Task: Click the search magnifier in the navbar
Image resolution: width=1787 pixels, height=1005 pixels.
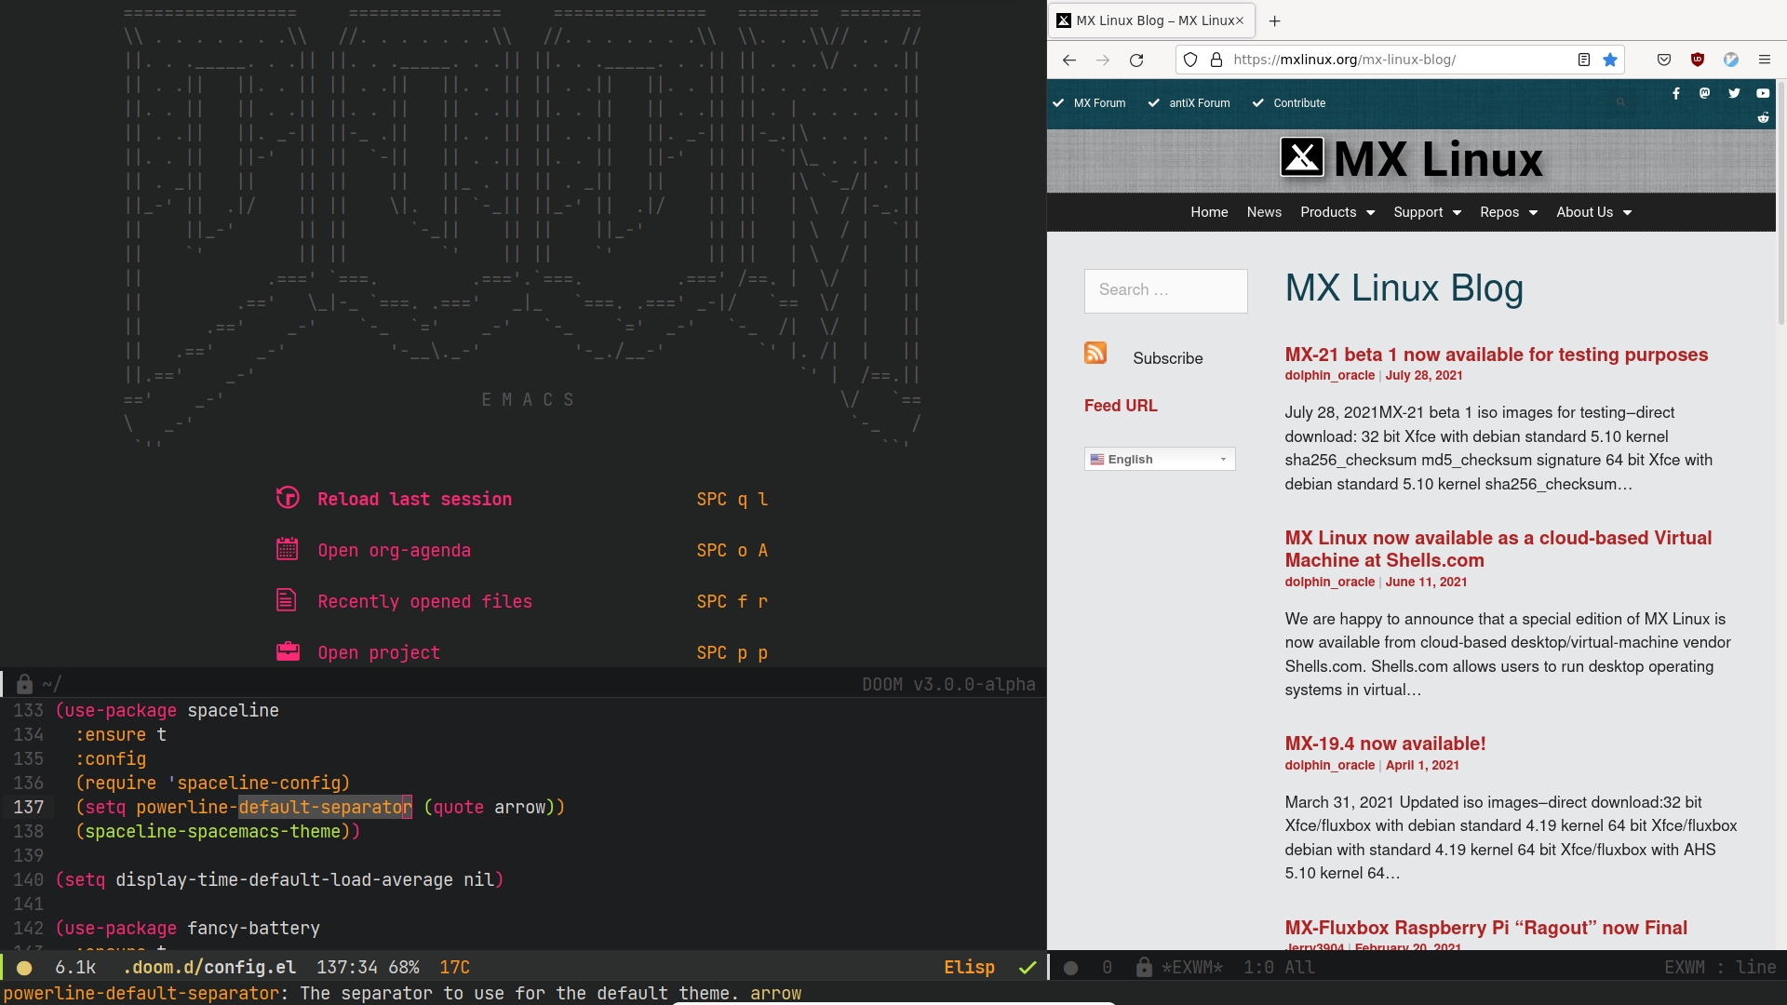Action: pyautogui.click(x=1621, y=102)
